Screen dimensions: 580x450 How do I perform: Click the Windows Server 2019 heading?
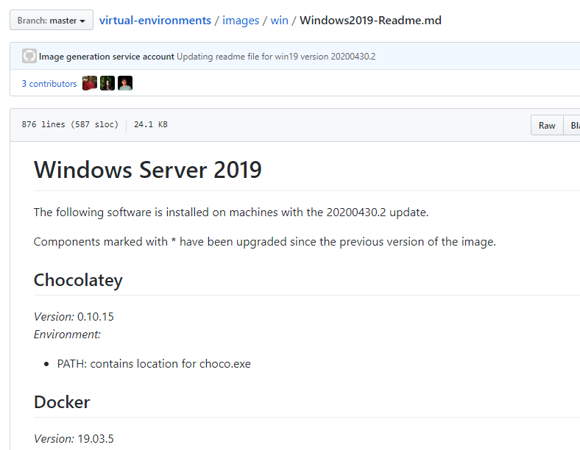148,170
